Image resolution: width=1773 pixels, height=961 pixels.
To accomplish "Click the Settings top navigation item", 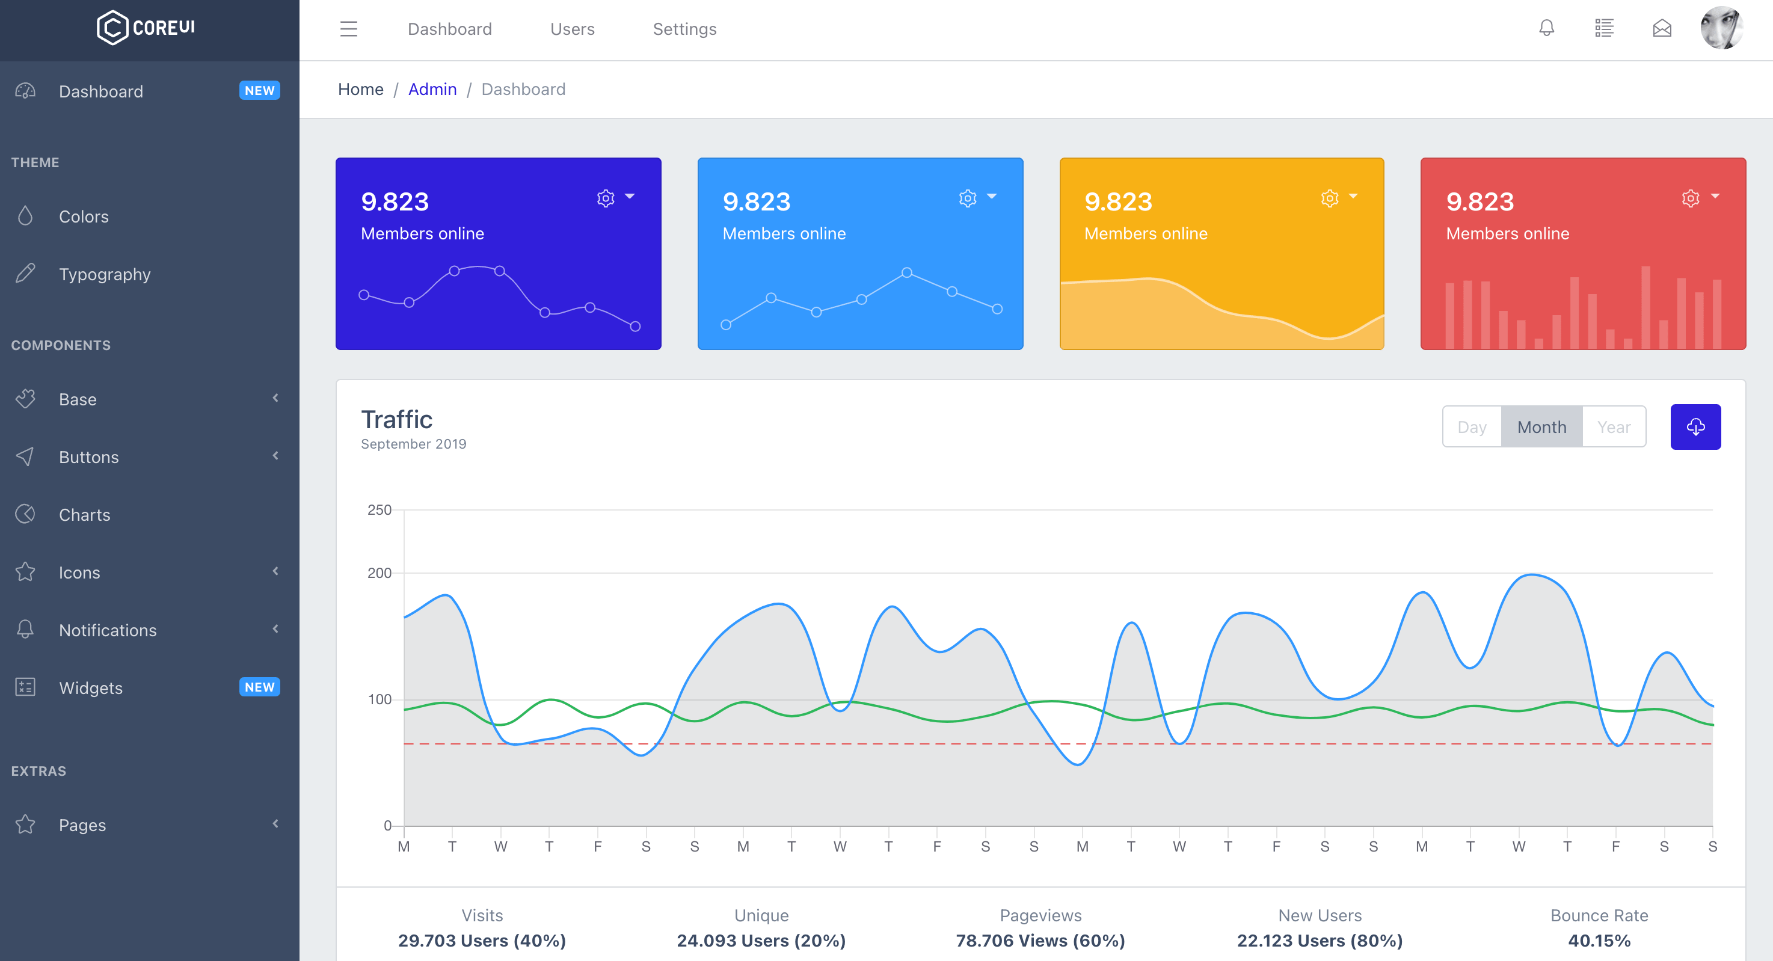I will pos(685,28).
